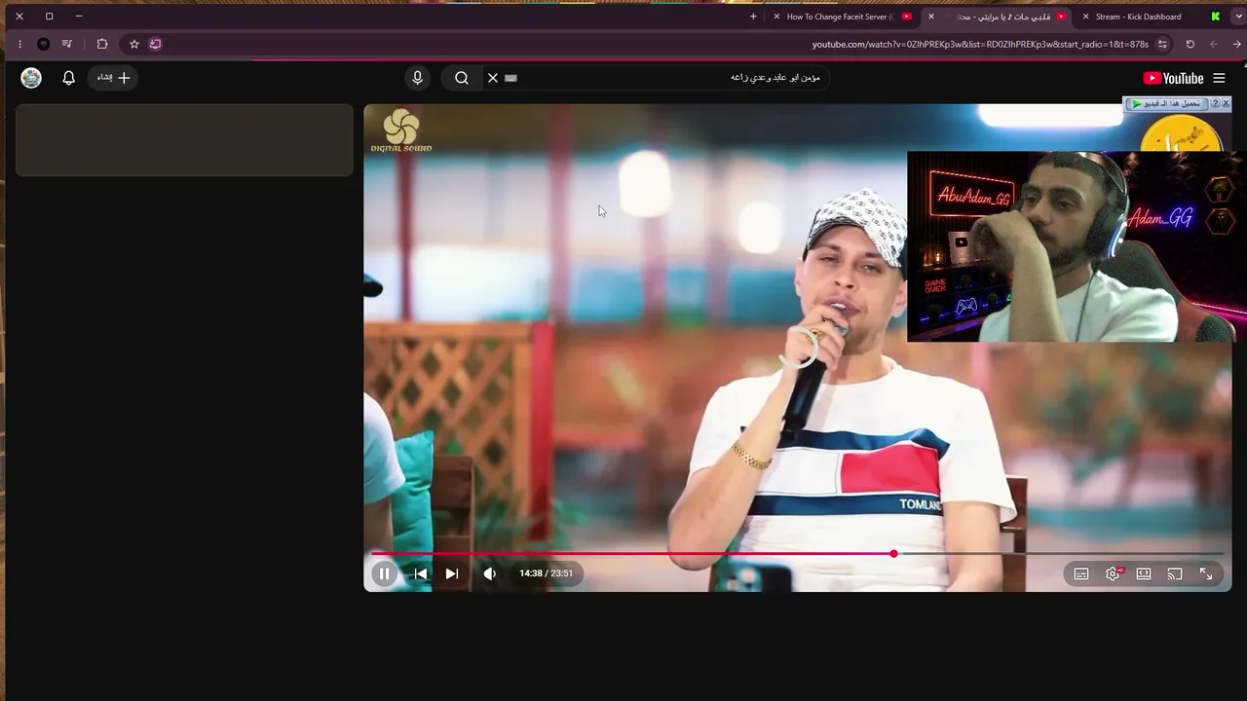Open YouTube notifications bell
This screenshot has width=1247, height=701.
click(x=68, y=78)
